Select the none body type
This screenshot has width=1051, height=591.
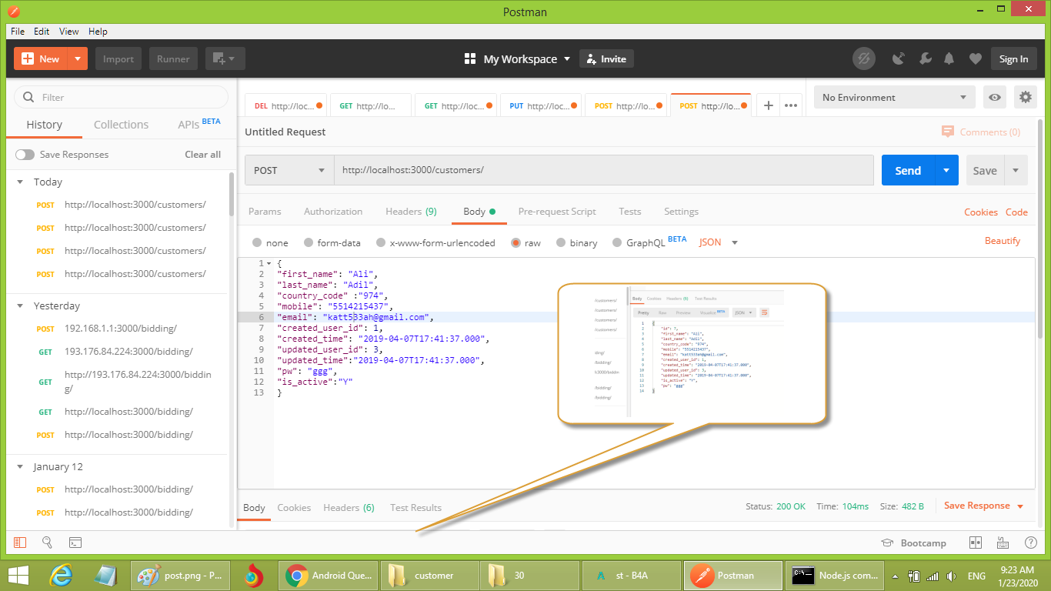(x=257, y=242)
